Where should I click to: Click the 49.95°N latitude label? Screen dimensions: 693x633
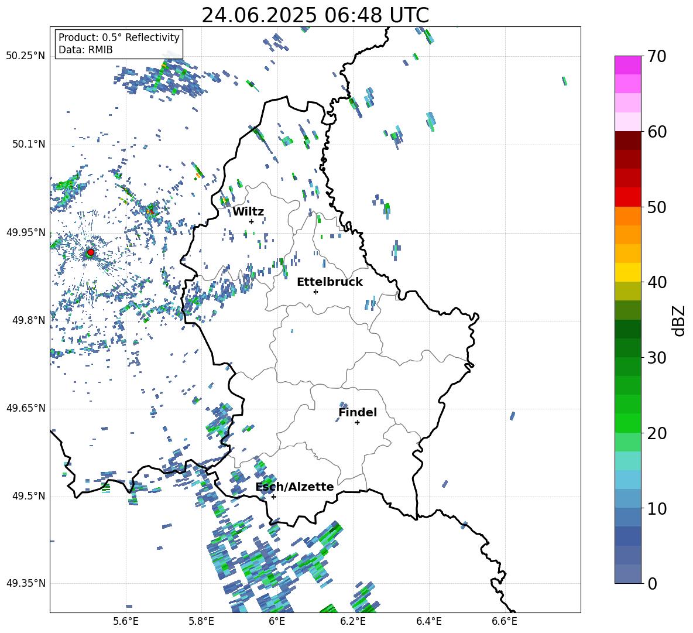26,232
